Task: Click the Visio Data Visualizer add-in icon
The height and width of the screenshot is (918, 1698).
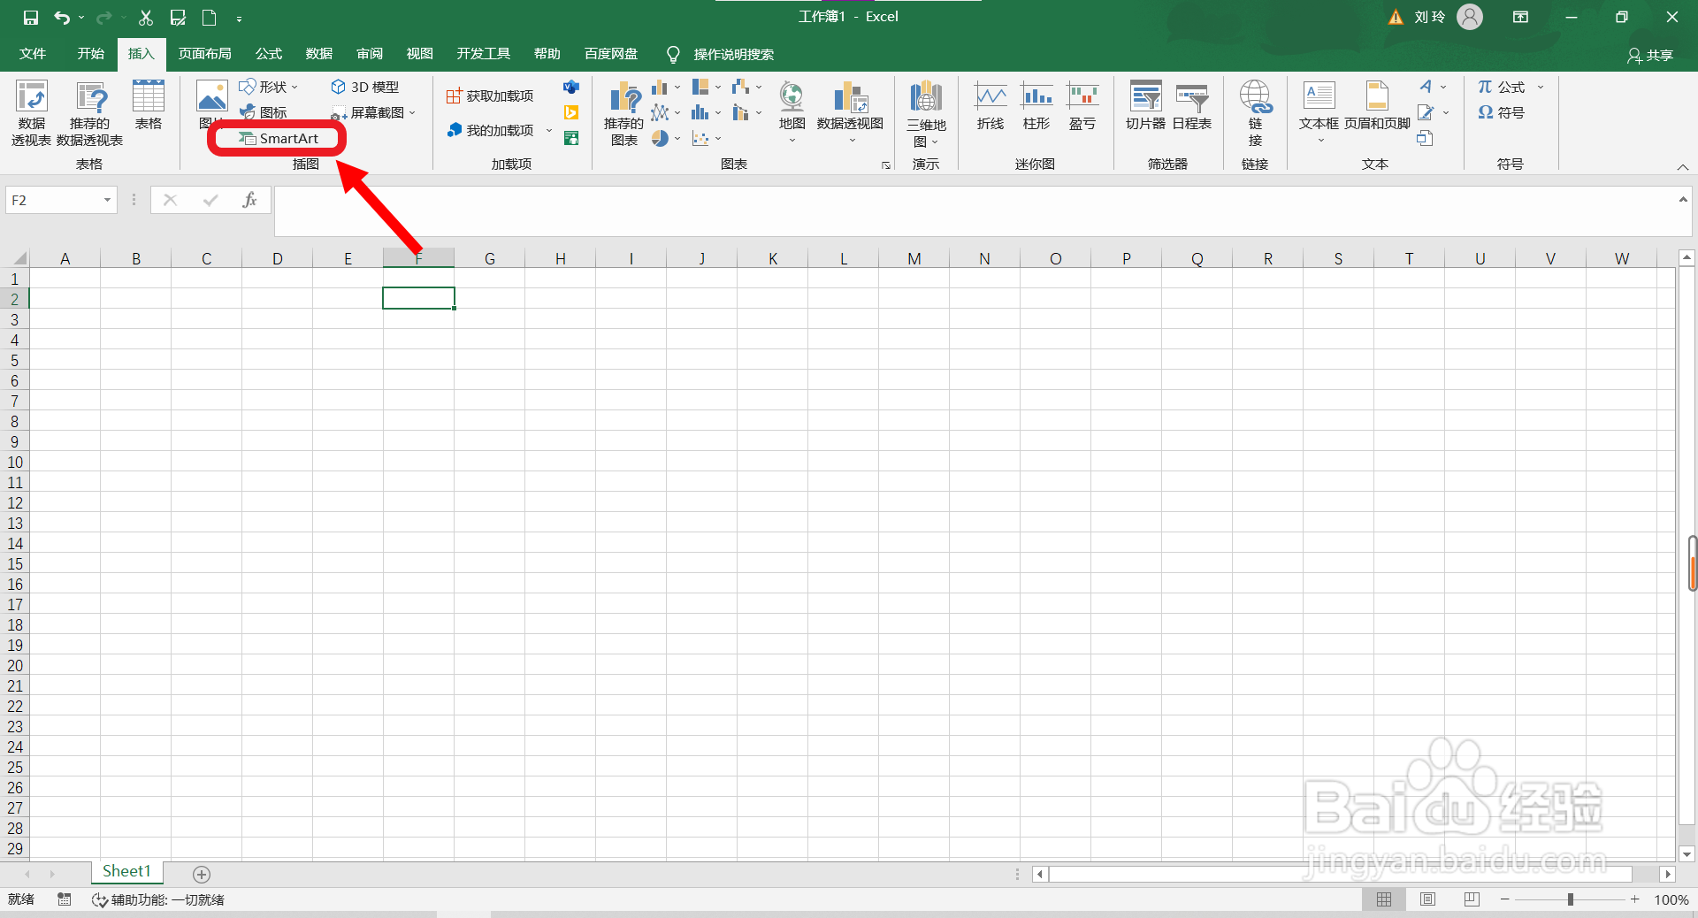Action: [x=571, y=87]
